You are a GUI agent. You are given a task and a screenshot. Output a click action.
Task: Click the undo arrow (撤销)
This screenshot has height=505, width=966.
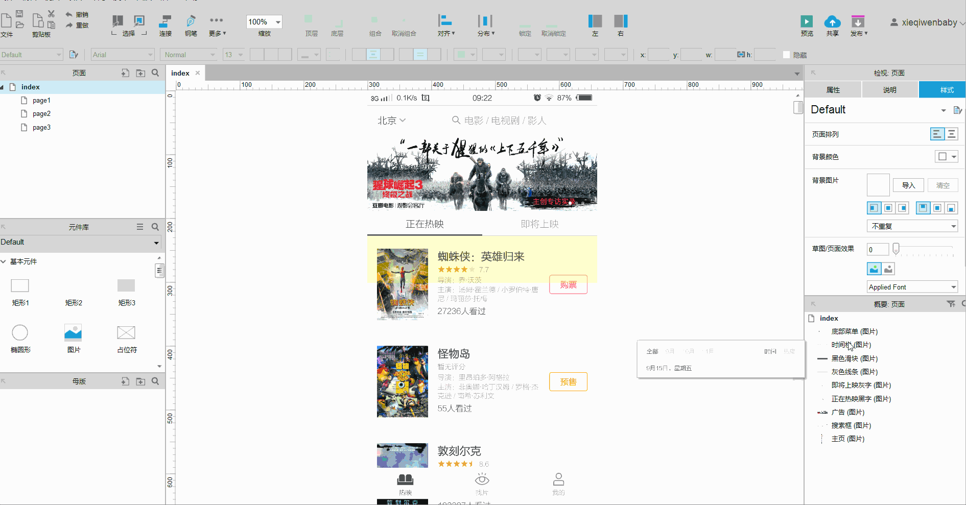coord(77,14)
